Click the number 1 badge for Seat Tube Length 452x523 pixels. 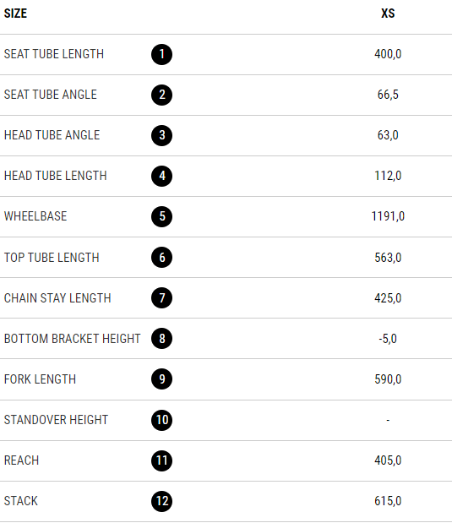[x=161, y=54]
